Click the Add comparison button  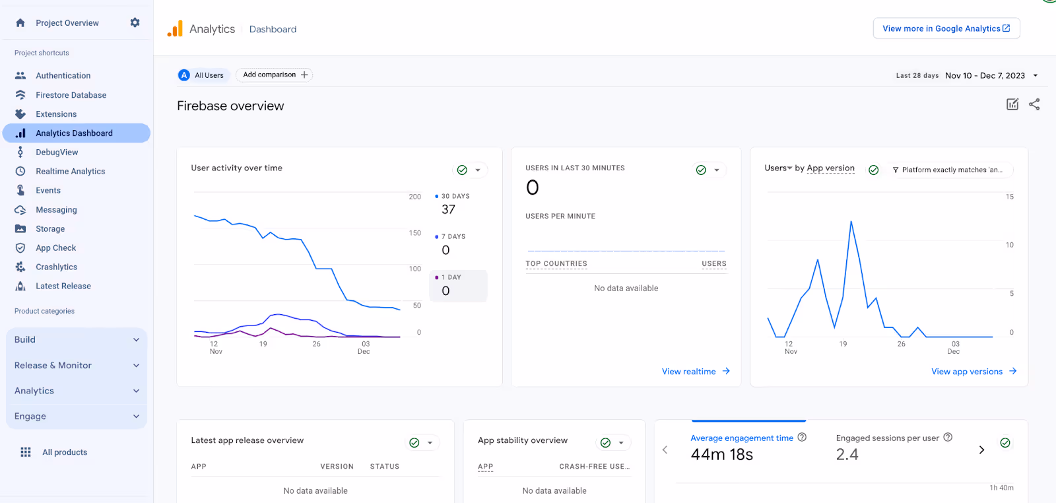coord(274,75)
